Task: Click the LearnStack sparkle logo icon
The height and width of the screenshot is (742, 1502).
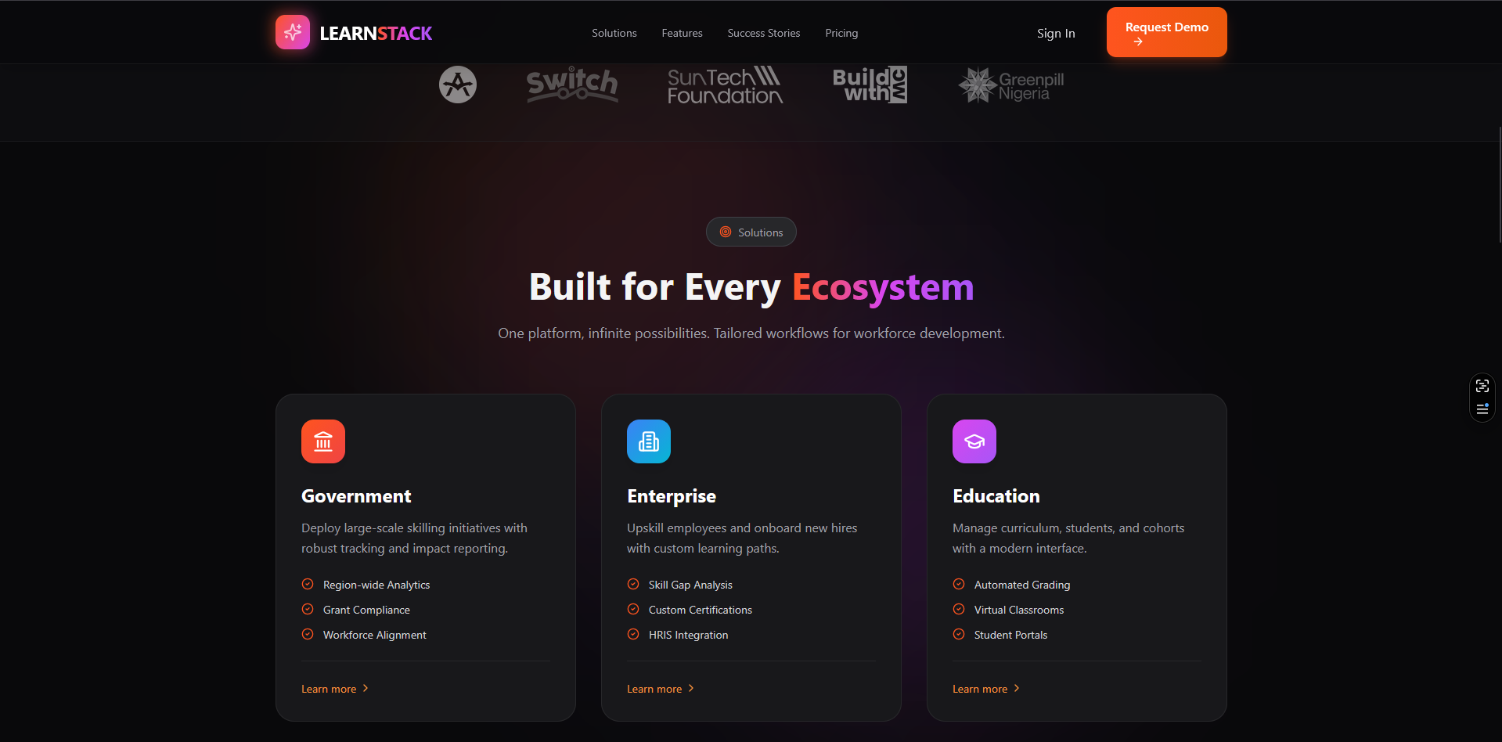Action: click(x=293, y=33)
